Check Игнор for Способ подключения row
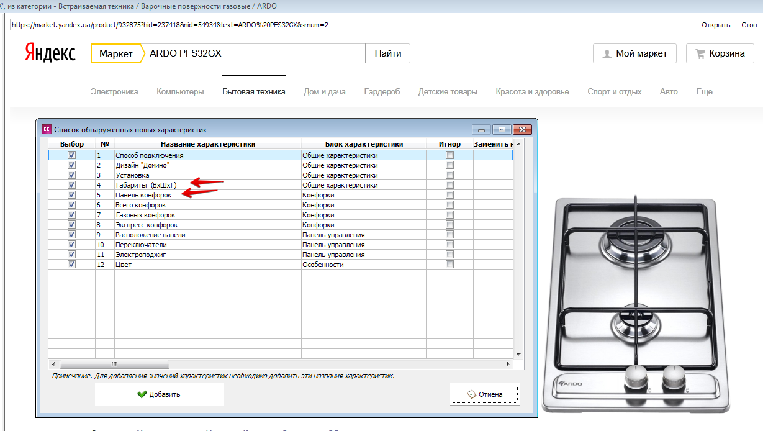The image size is (763, 431). [449, 155]
